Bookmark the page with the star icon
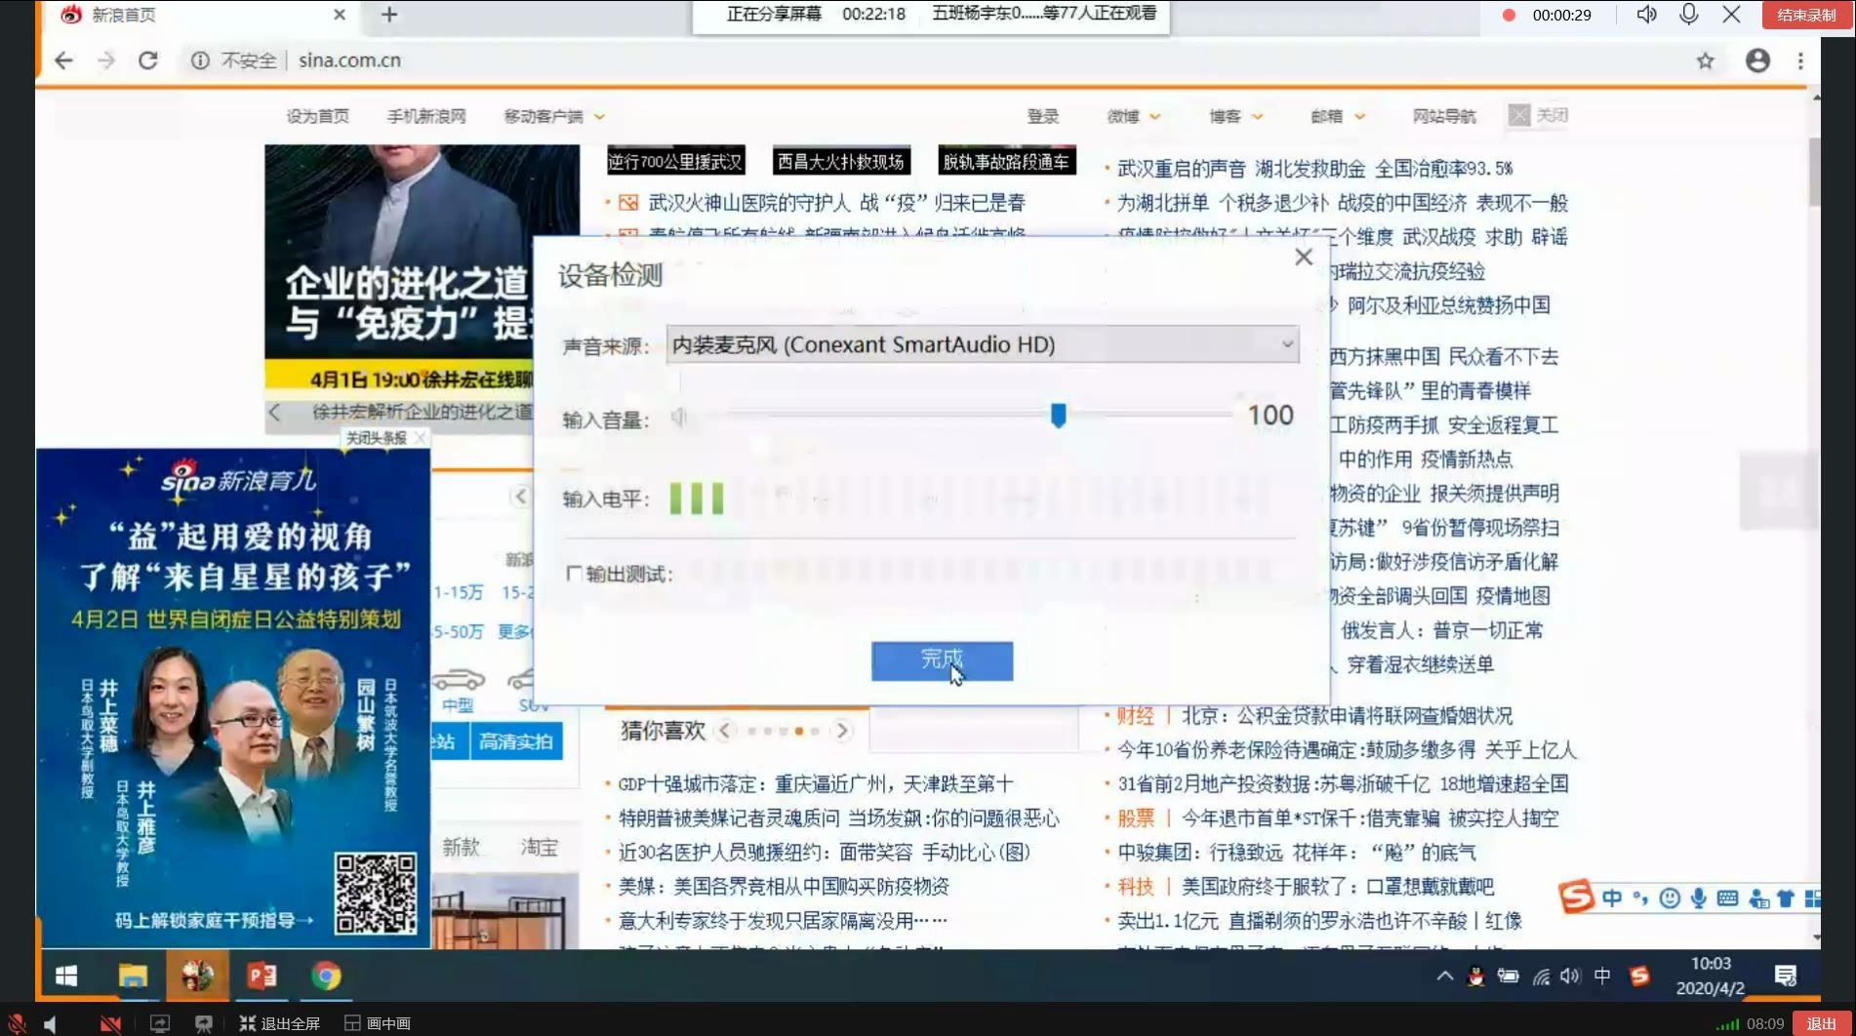Image resolution: width=1856 pixels, height=1036 pixels. [x=1705, y=60]
